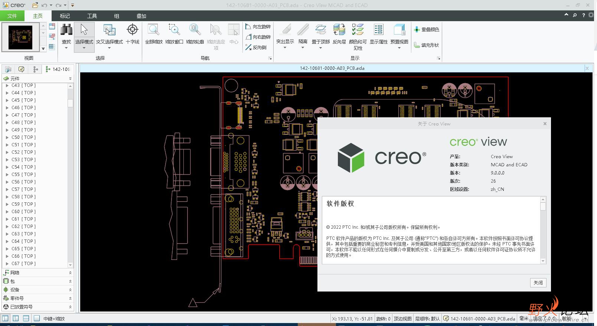This screenshot has height=326, width=597.
Task: Click the 隔离 isolate tool
Action: 303,30
